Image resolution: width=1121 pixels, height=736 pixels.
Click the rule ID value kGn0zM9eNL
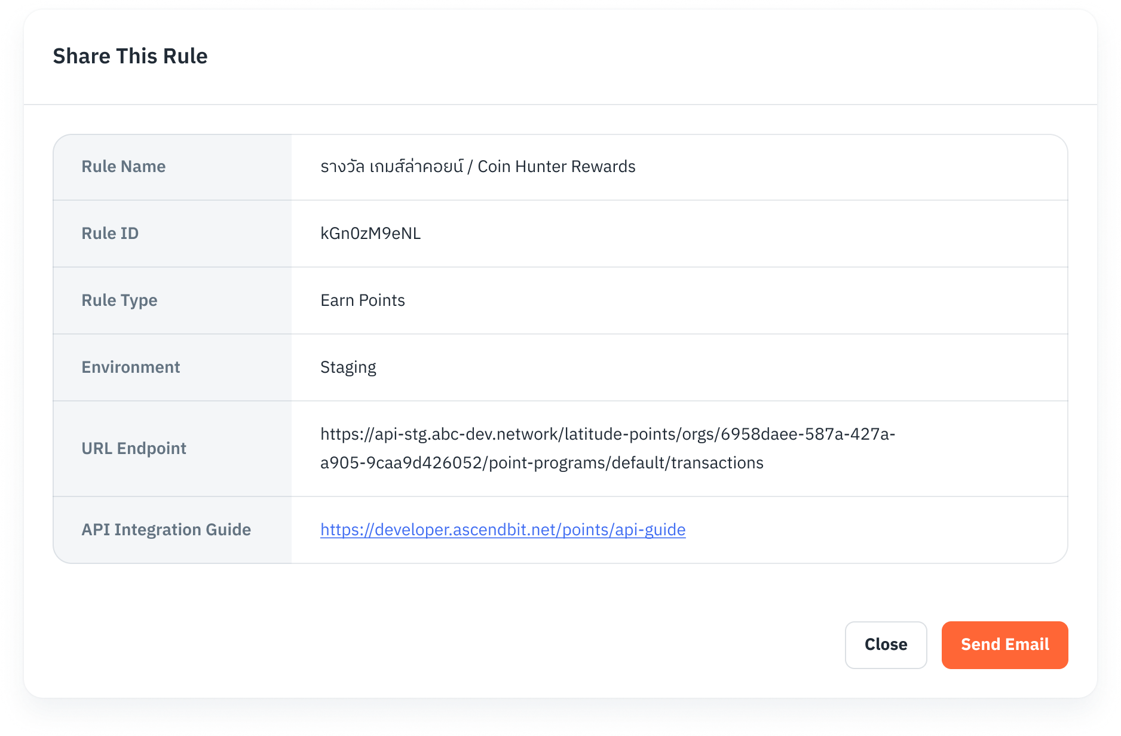pyautogui.click(x=370, y=234)
